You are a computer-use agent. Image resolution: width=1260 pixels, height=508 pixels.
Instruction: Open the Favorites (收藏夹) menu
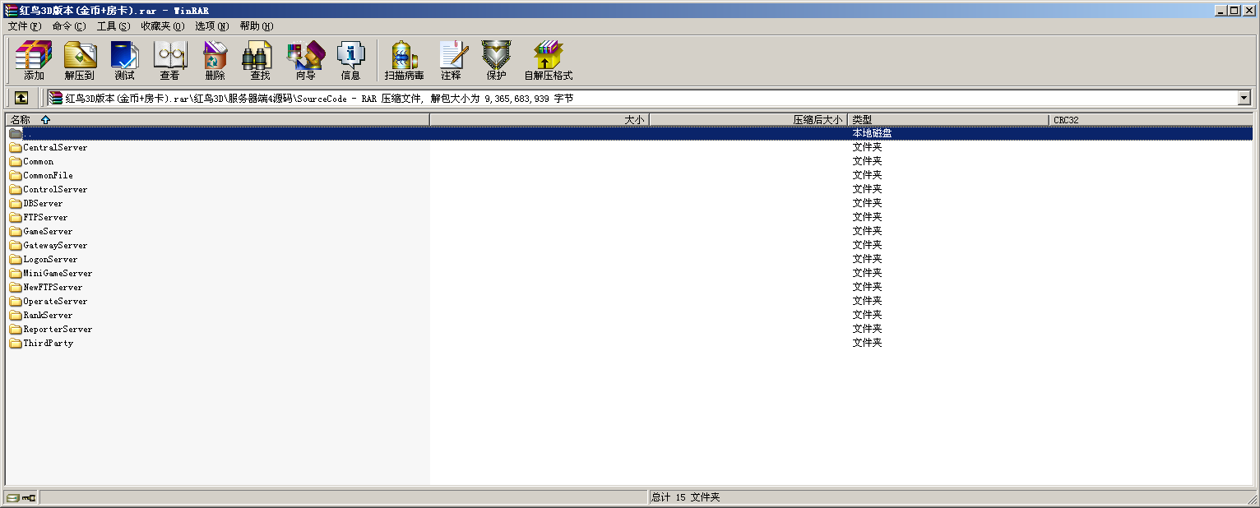tap(162, 26)
